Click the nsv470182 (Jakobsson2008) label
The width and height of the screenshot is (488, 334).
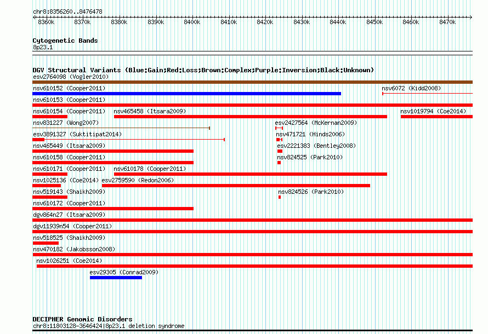74,249
